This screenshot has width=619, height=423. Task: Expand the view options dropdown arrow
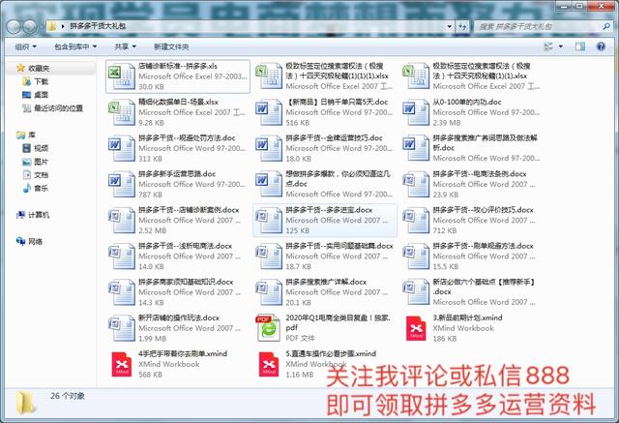point(561,46)
